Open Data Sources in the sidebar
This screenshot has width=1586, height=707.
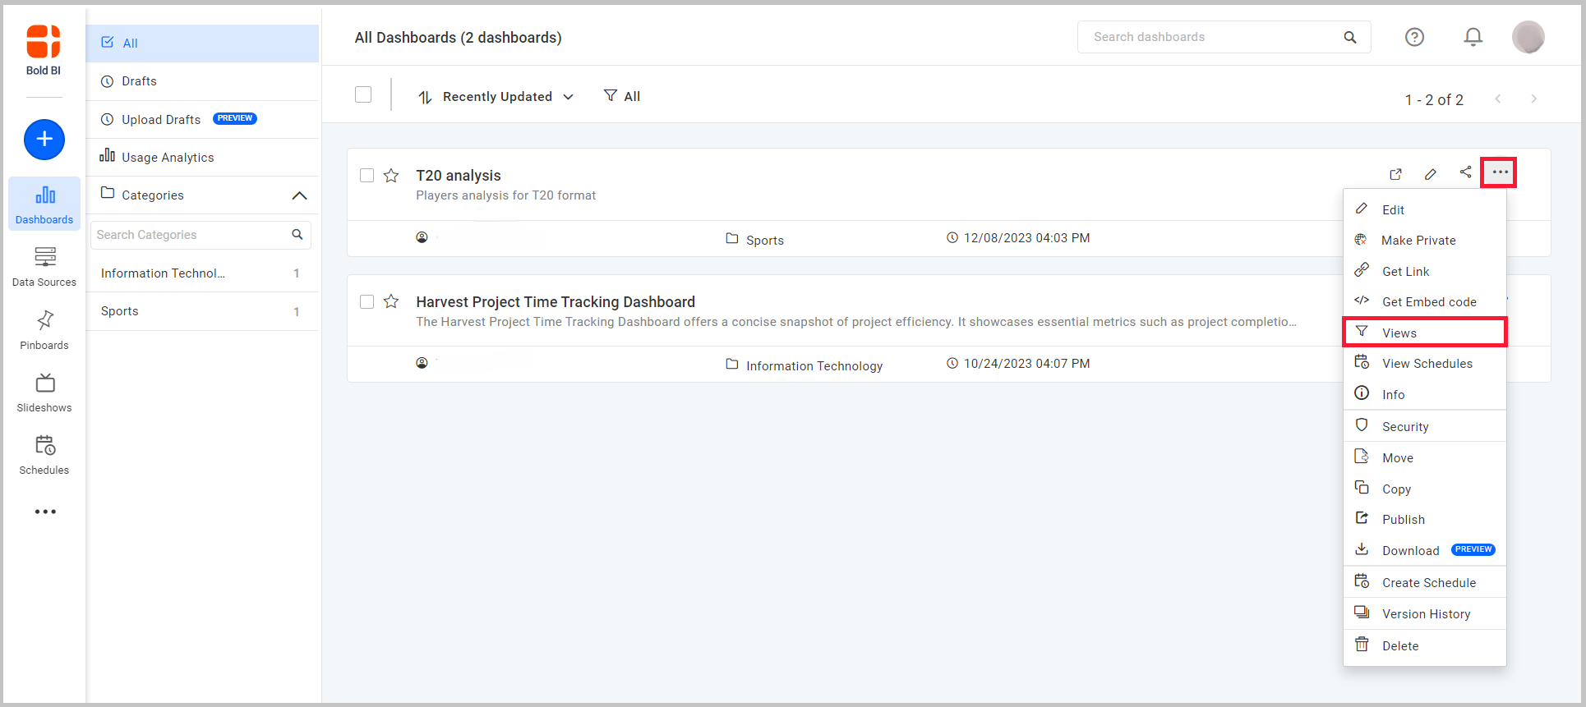[x=44, y=267]
